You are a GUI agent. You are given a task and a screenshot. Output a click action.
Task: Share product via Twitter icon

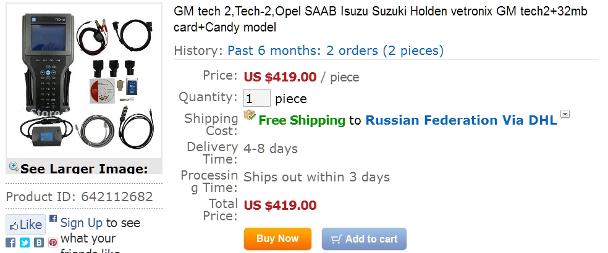[x=25, y=243]
